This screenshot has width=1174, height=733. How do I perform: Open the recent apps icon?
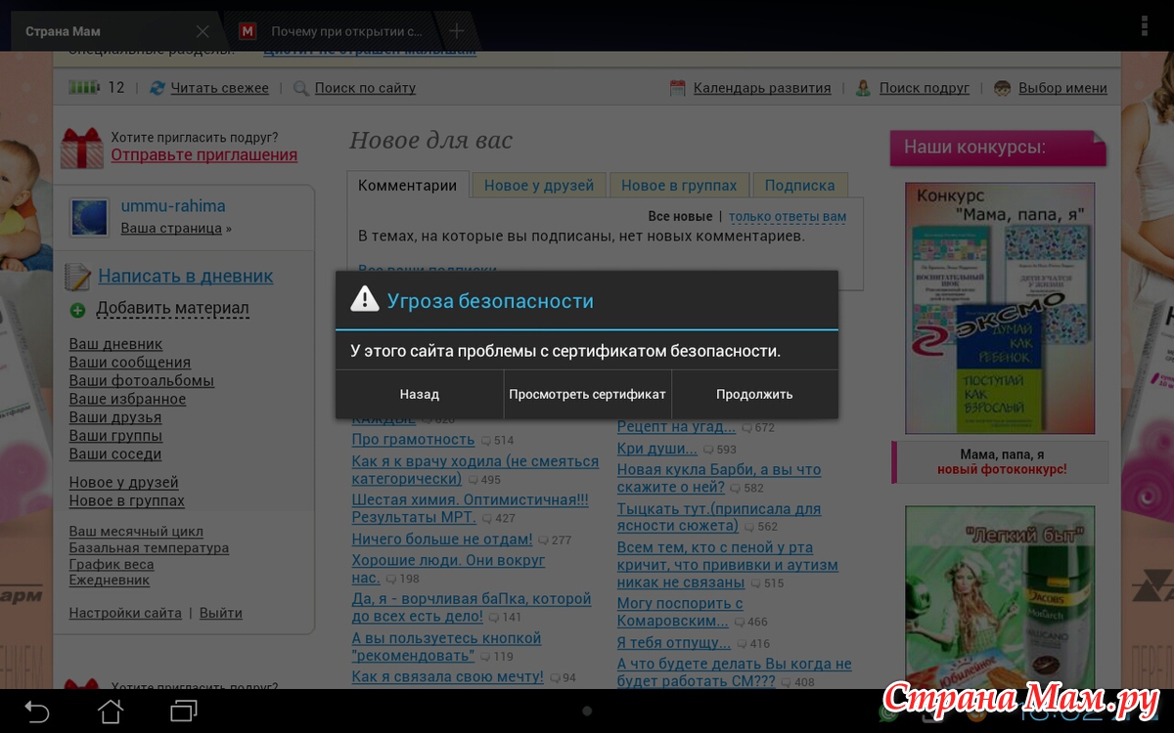[x=184, y=711]
